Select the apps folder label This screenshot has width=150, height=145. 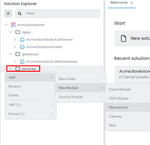pos(26,32)
